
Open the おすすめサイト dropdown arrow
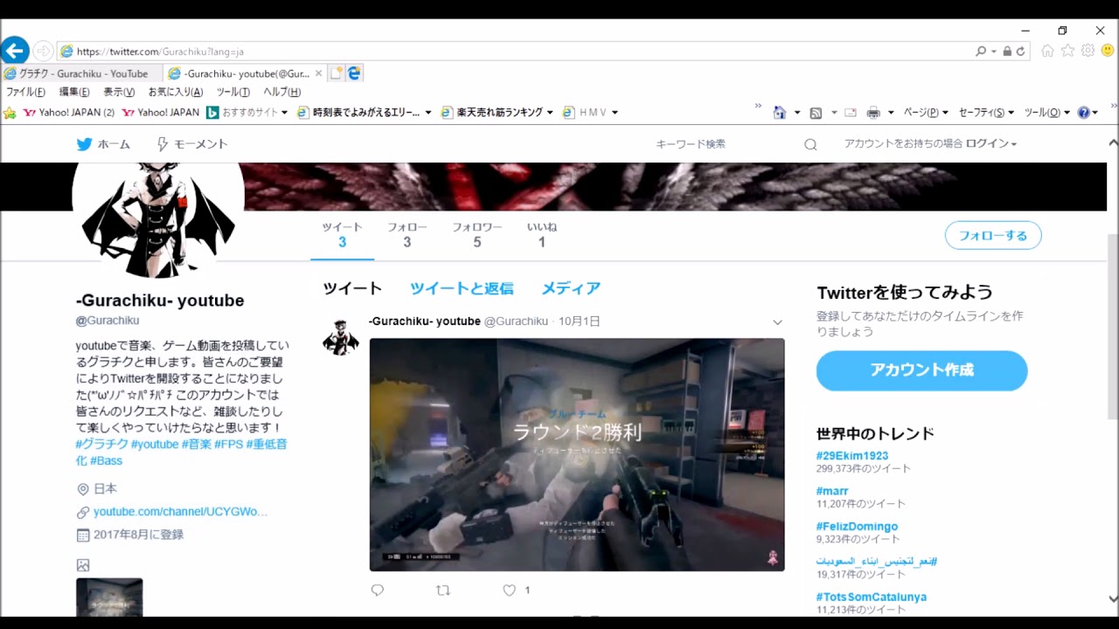coord(284,113)
